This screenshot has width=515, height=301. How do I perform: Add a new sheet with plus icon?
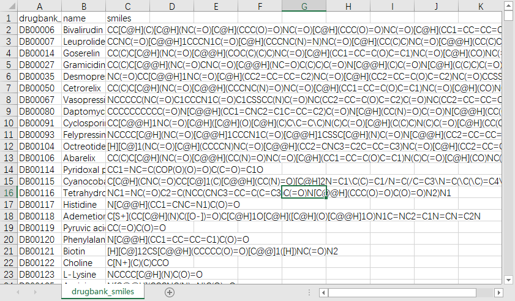click(170, 292)
